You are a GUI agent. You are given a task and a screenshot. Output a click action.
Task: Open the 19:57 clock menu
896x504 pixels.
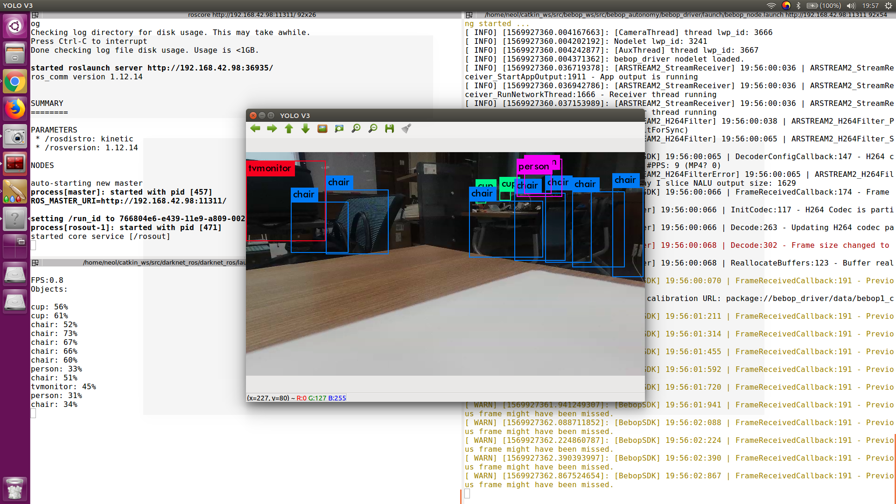click(870, 6)
